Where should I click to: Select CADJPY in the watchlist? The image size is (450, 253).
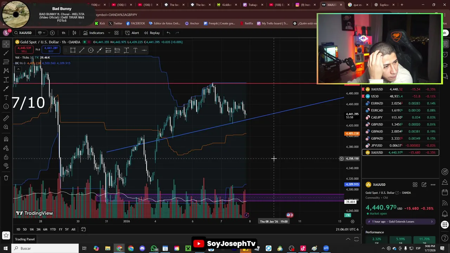tap(400, 117)
